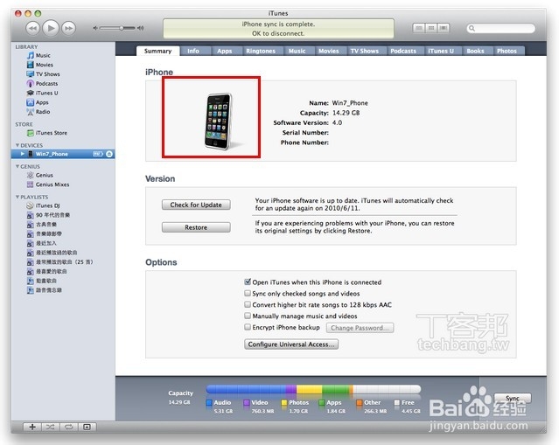
Task: Switch to the iTunes U tab
Action: coord(441,51)
